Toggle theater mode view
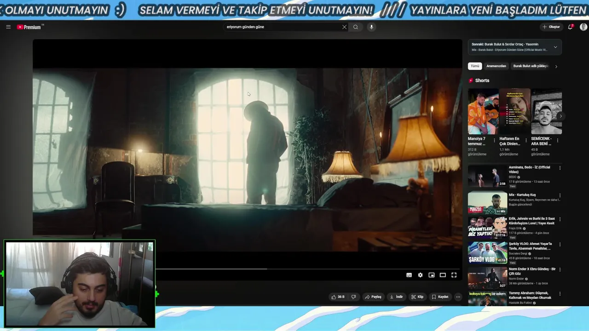Screen dimensions: 589x331 point(443,275)
